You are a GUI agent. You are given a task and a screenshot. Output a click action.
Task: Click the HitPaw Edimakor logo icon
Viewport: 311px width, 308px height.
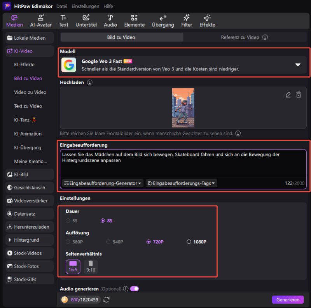7,6
